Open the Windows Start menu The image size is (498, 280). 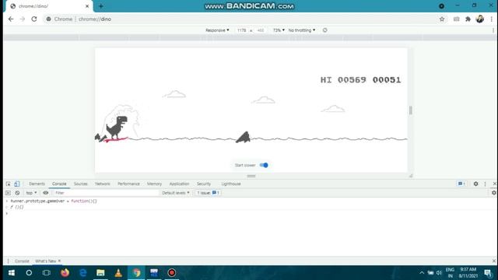pyautogui.click(x=12, y=273)
